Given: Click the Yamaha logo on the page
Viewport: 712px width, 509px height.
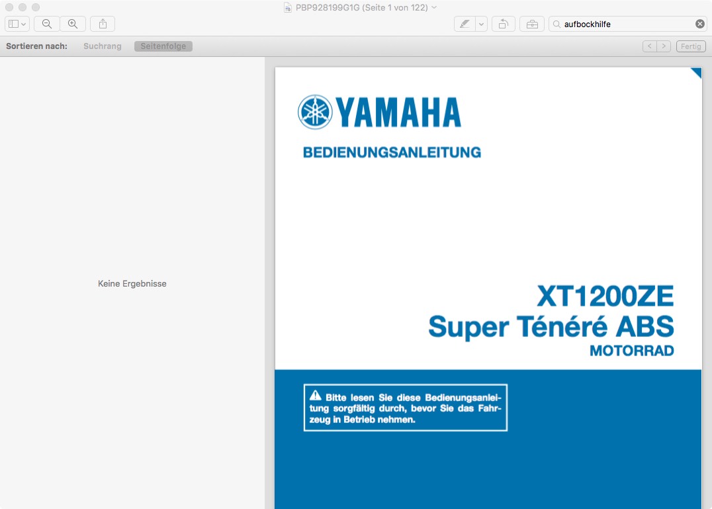Looking at the screenshot, I should [379, 111].
